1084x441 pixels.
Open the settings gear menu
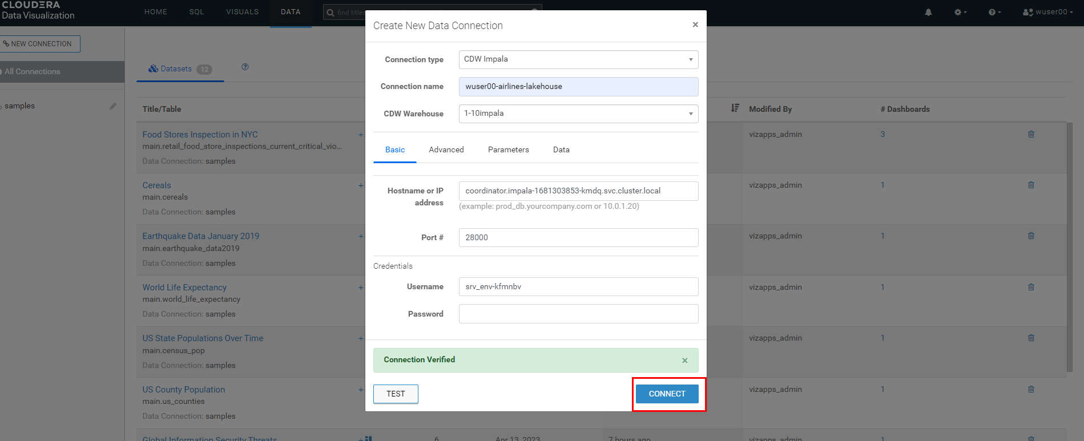[961, 12]
